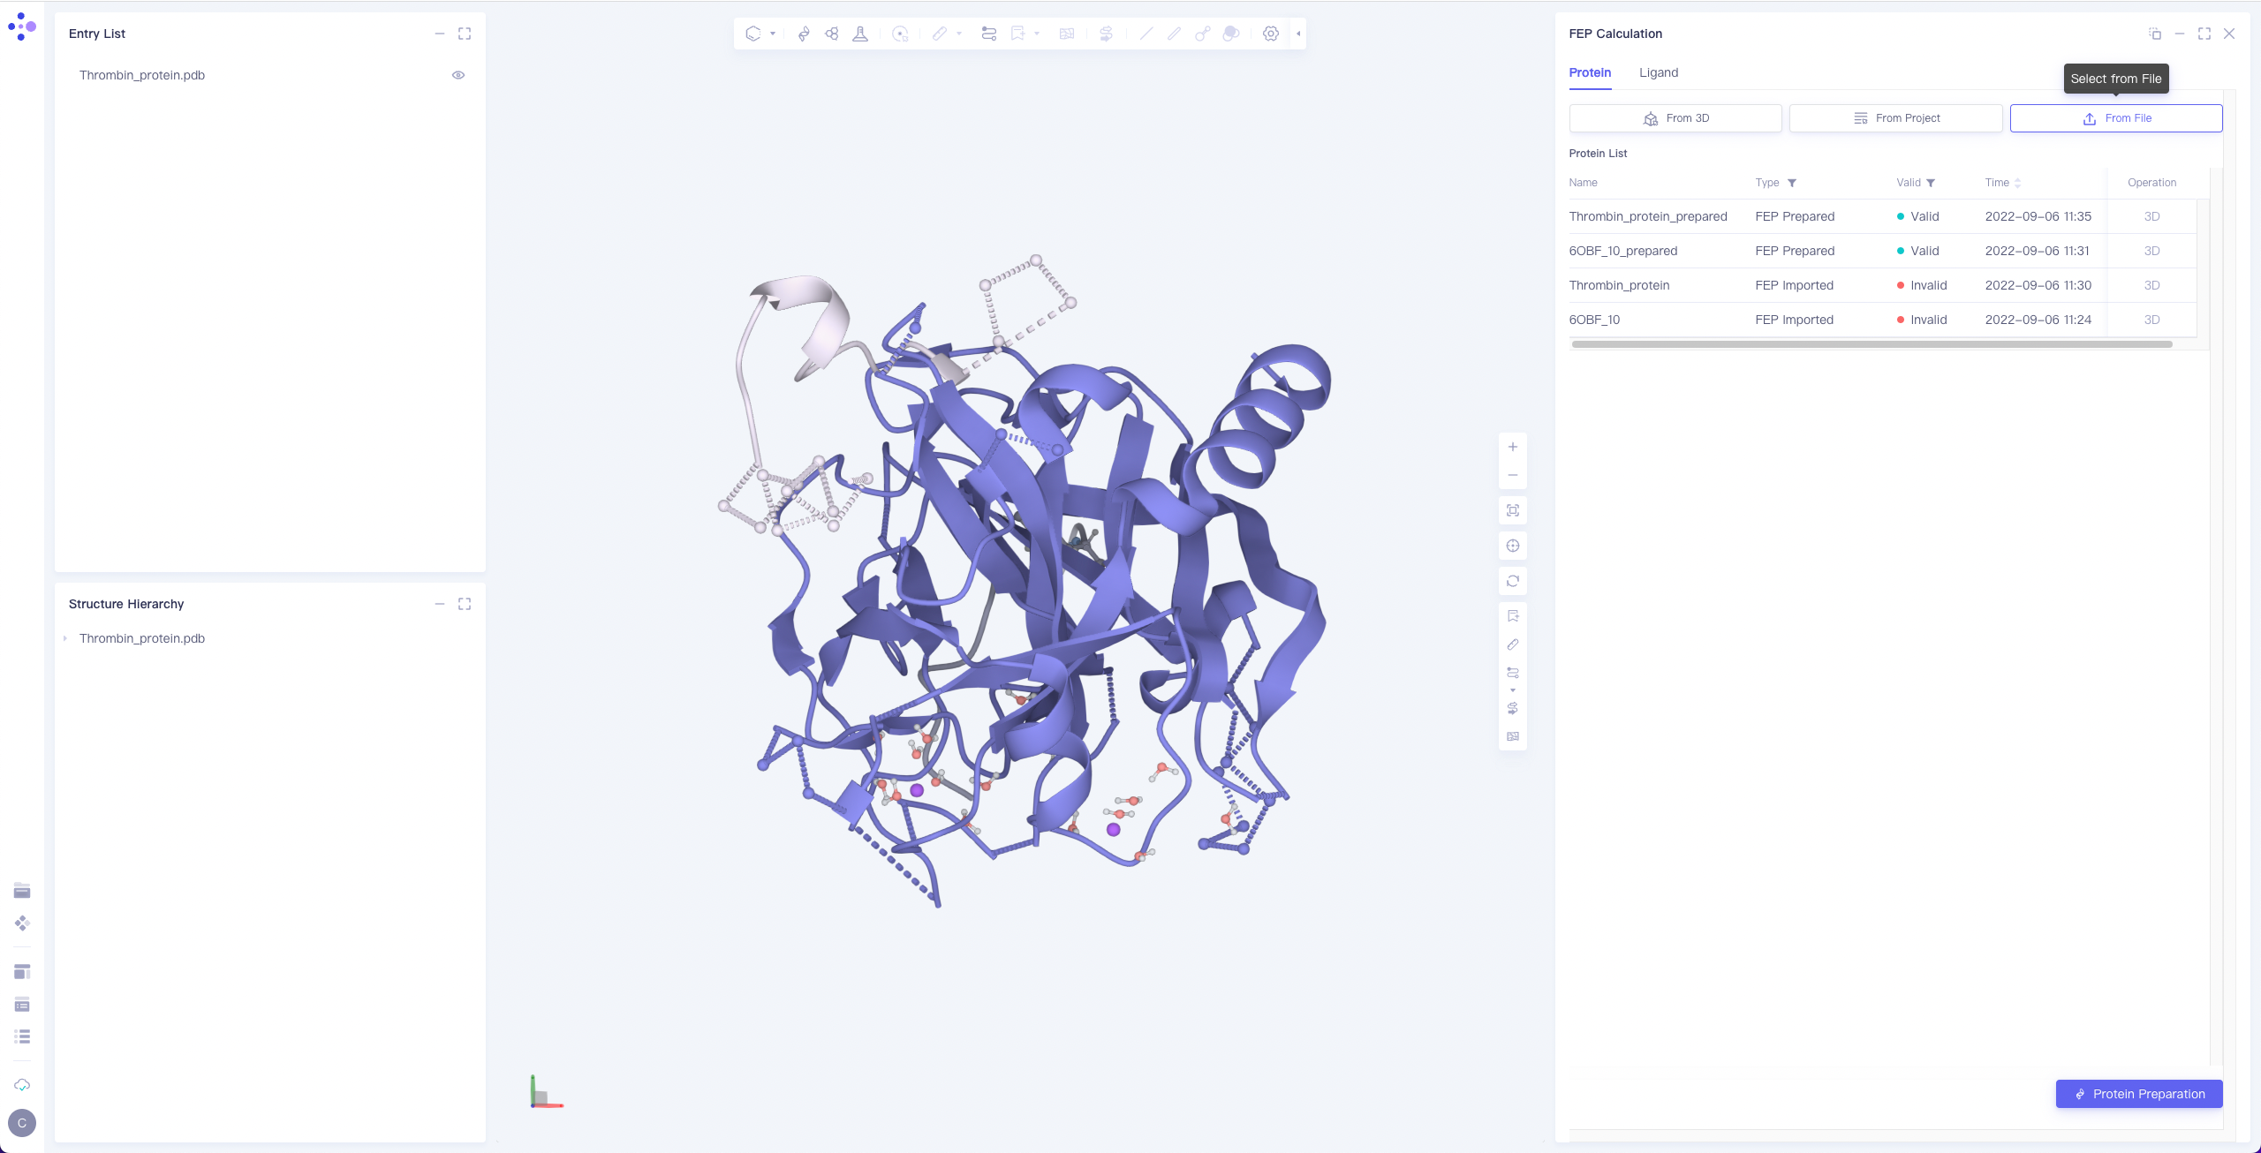Viewport: 2261px width, 1153px height.
Task: Select the Protein tab
Action: [1590, 72]
